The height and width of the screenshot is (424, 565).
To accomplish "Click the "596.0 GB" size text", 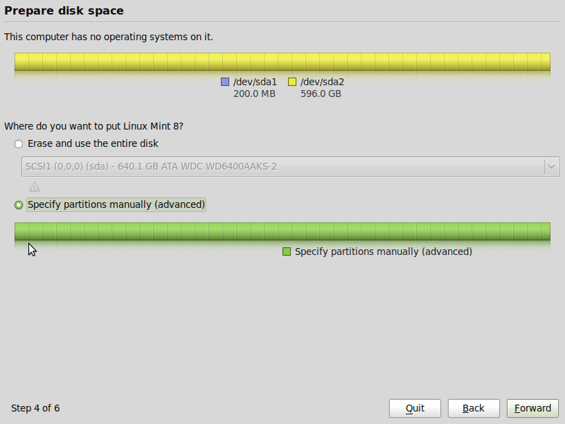I will tap(321, 94).
